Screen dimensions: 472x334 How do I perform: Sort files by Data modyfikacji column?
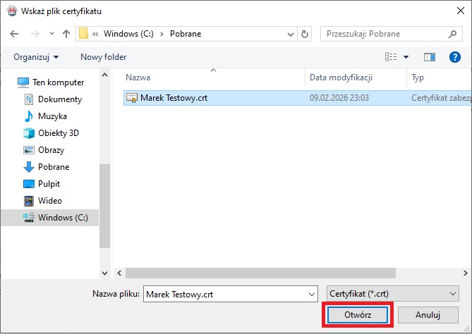(x=341, y=78)
